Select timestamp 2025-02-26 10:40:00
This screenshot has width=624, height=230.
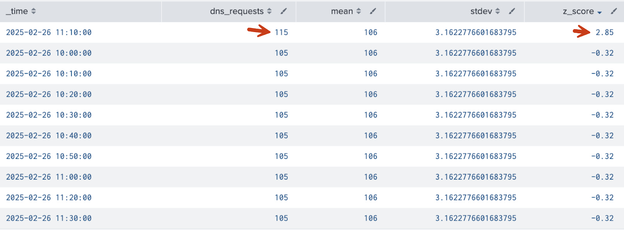[x=49, y=136]
